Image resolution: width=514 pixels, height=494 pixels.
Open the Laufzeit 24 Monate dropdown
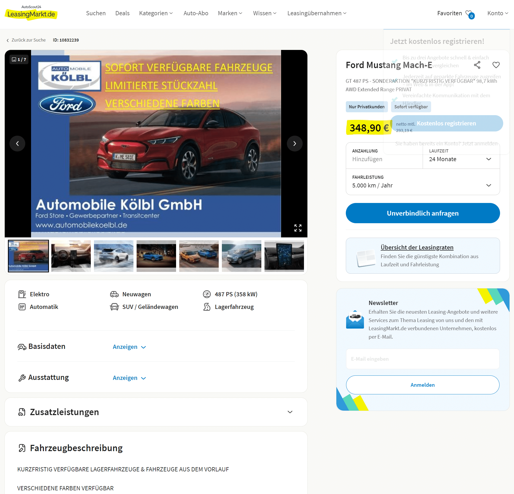(x=461, y=155)
